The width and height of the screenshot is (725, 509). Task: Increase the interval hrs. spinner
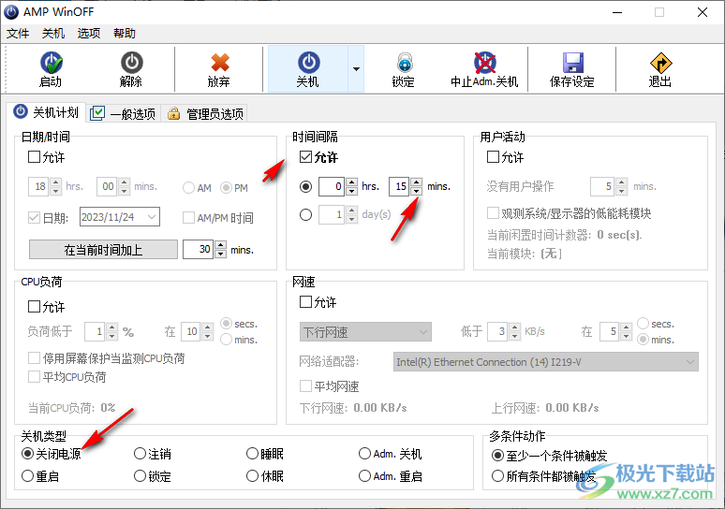tap(352, 182)
